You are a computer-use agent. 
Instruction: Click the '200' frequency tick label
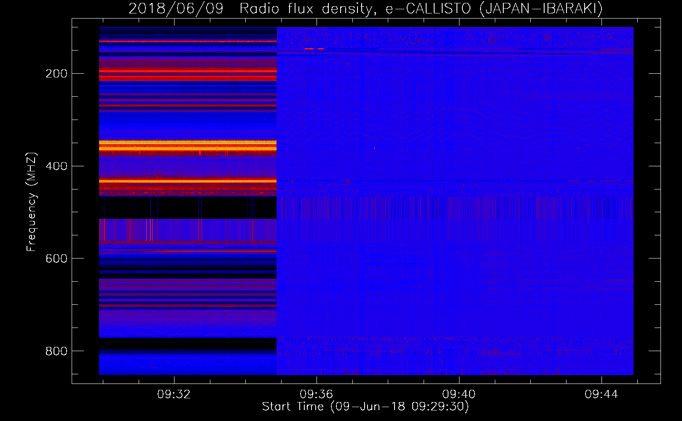click(x=56, y=74)
